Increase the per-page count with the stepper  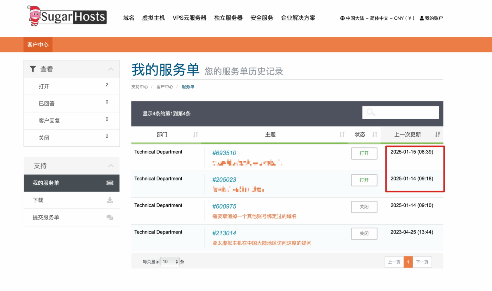pyautogui.click(x=177, y=260)
